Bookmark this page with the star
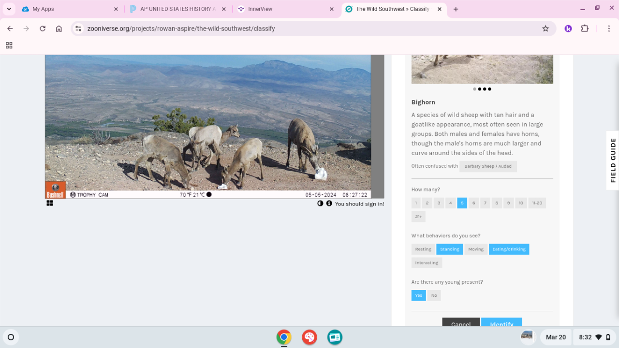Image resolution: width=619 pixels, height=348 pixels. click(x=545, y=29)
